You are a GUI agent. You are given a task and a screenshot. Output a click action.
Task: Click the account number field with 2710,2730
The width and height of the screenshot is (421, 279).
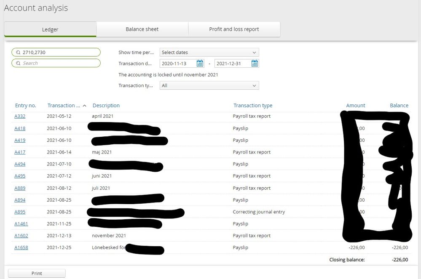click(x=59, y=53)
